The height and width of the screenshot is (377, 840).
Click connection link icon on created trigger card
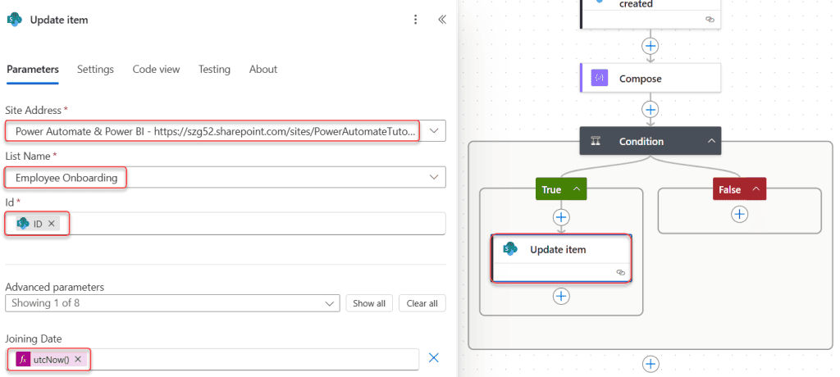(710, 20)
